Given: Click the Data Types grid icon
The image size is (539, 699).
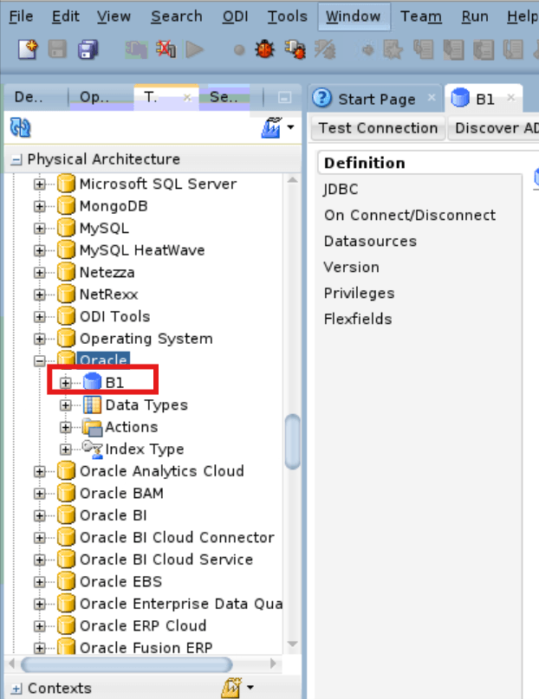Looking at the screenshot, I should point(92,405).
